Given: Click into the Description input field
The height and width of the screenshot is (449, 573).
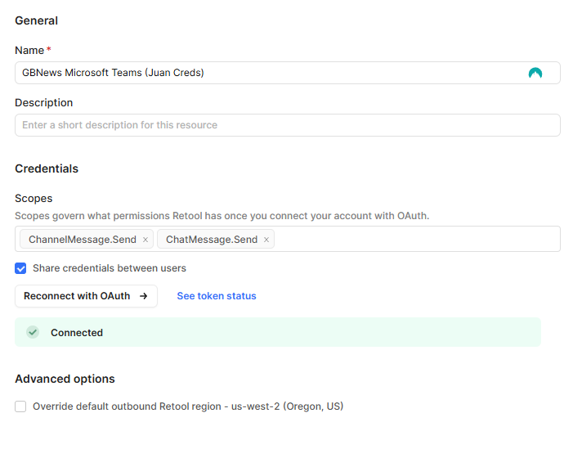Looking at the screenshot, I should (287, 125).
